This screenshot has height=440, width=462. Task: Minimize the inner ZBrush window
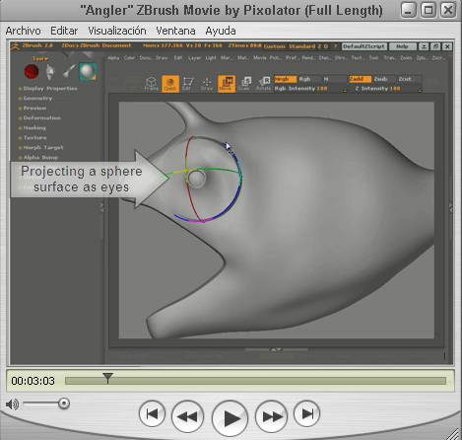pyautogui.click(x=424, y=46)
